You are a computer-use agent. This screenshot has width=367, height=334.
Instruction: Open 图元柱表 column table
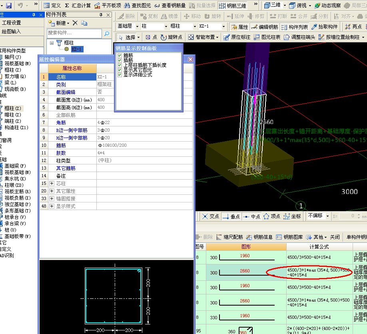pos(267,37)
